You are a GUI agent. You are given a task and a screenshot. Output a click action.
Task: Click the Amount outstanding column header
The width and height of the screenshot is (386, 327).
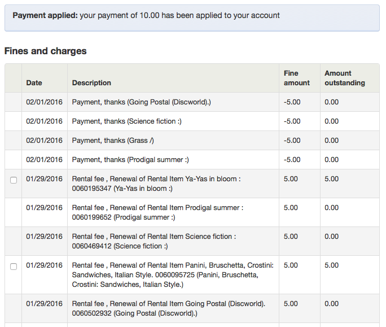click(344, 78)
